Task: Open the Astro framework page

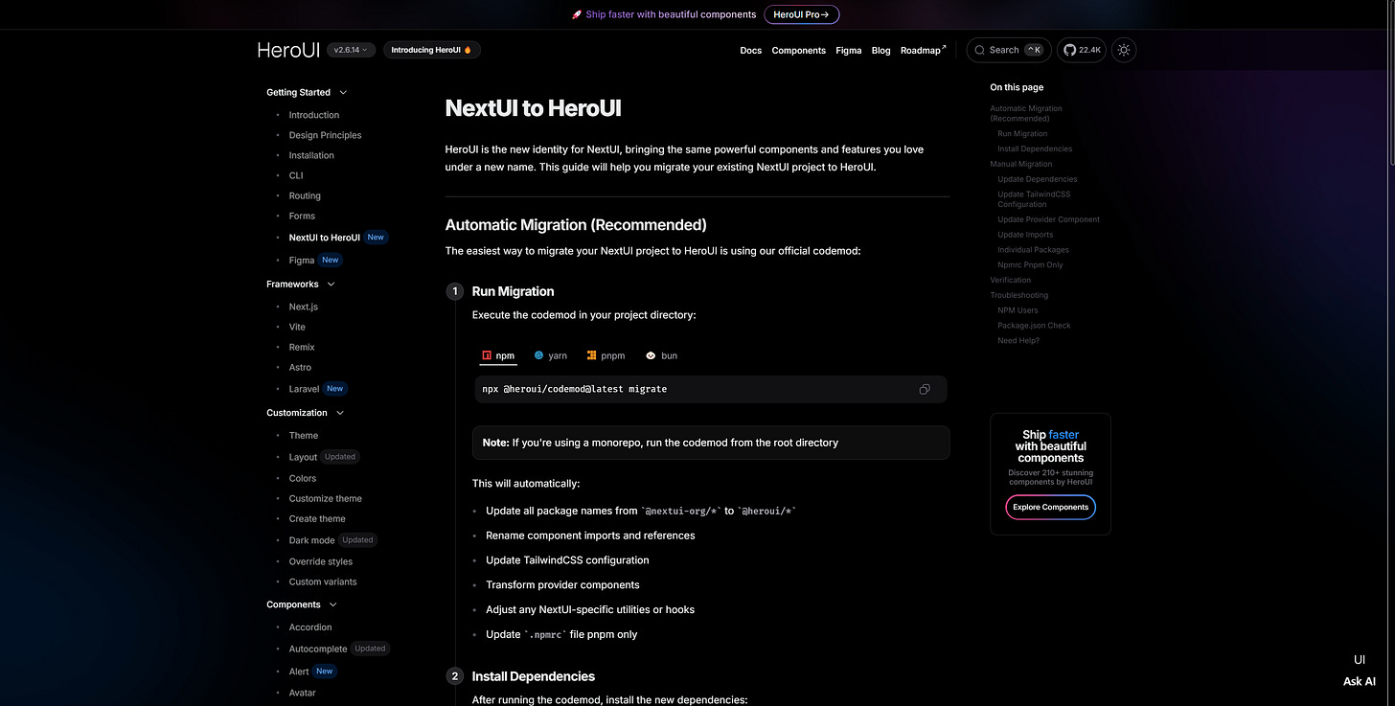Action: pos(300,367)
